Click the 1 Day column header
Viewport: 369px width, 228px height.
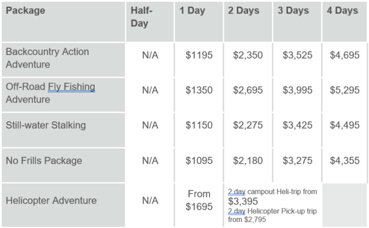[192, 10]
